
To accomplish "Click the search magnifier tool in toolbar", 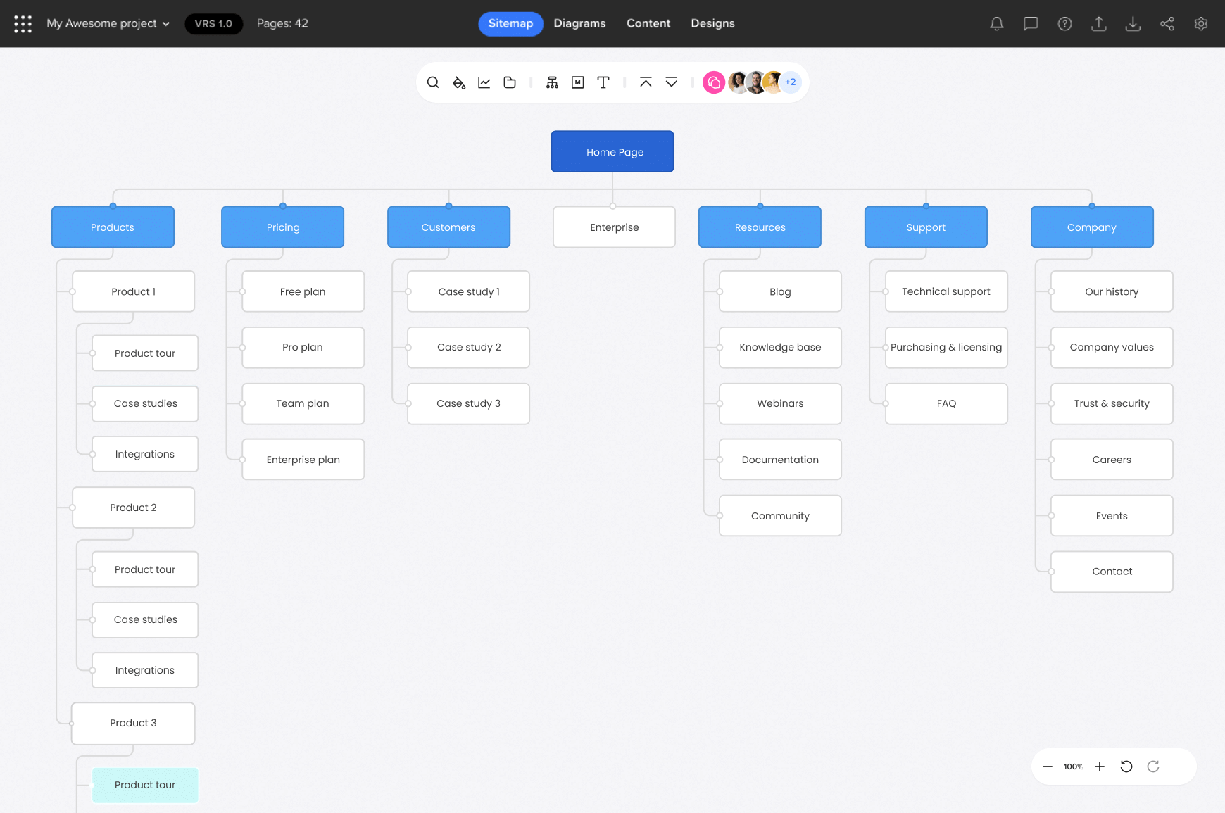I will coord(433,82).
